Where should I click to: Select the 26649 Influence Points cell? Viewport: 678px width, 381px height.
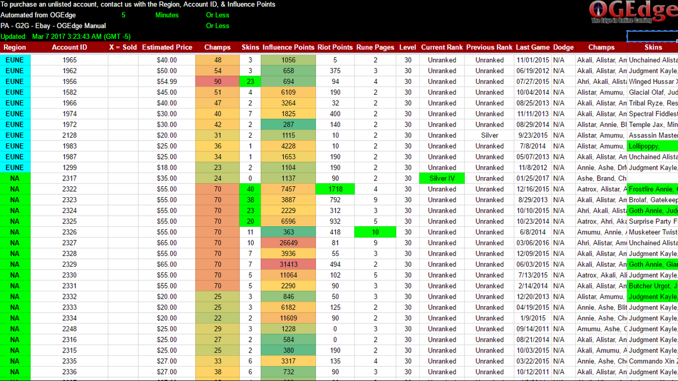288,243
